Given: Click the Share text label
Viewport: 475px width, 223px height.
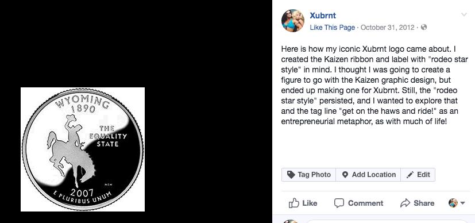Looking at the screenshot, I should click(x=424, y=203).
